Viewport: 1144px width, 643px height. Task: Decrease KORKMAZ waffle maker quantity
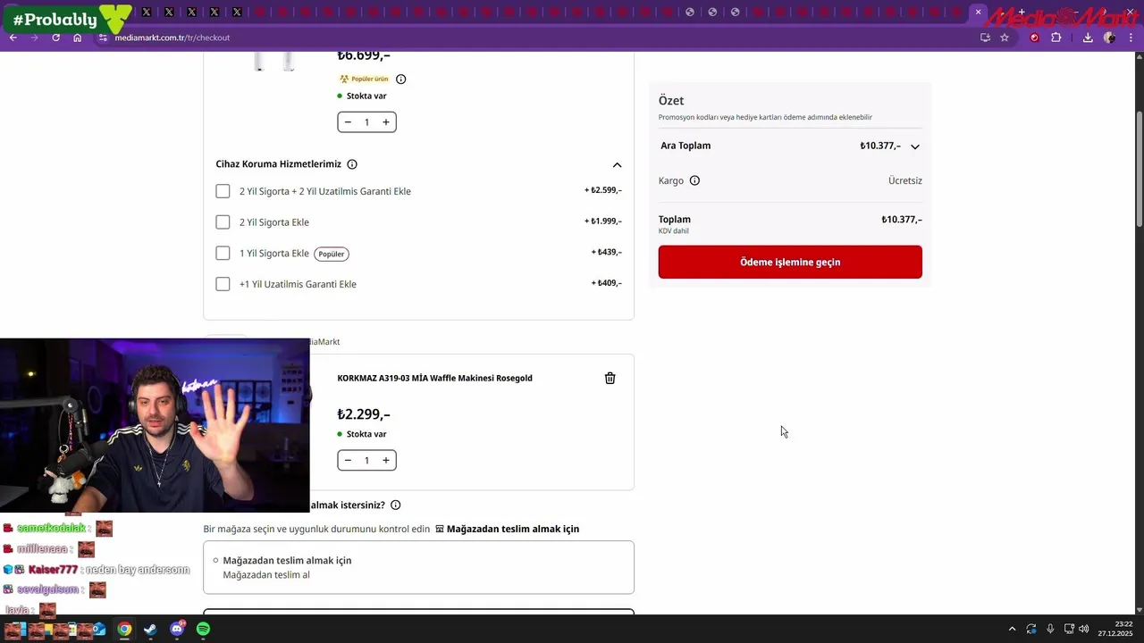tap(348, 461)
